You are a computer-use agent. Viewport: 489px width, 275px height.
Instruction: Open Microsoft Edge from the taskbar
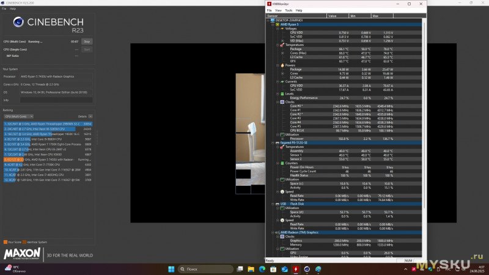pos(262,269)
